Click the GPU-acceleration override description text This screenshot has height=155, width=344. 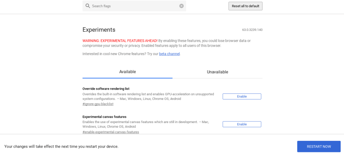pos(148,96)
